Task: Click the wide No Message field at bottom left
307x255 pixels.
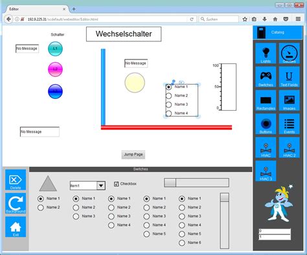Action: click(40, 131)
